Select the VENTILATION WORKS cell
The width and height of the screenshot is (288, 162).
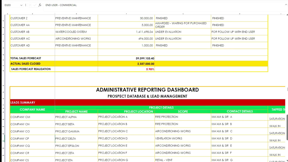point(183,138)
